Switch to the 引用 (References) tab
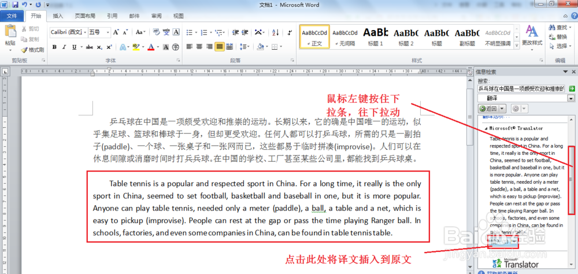The image size is (578, 274). pos(112,16)
